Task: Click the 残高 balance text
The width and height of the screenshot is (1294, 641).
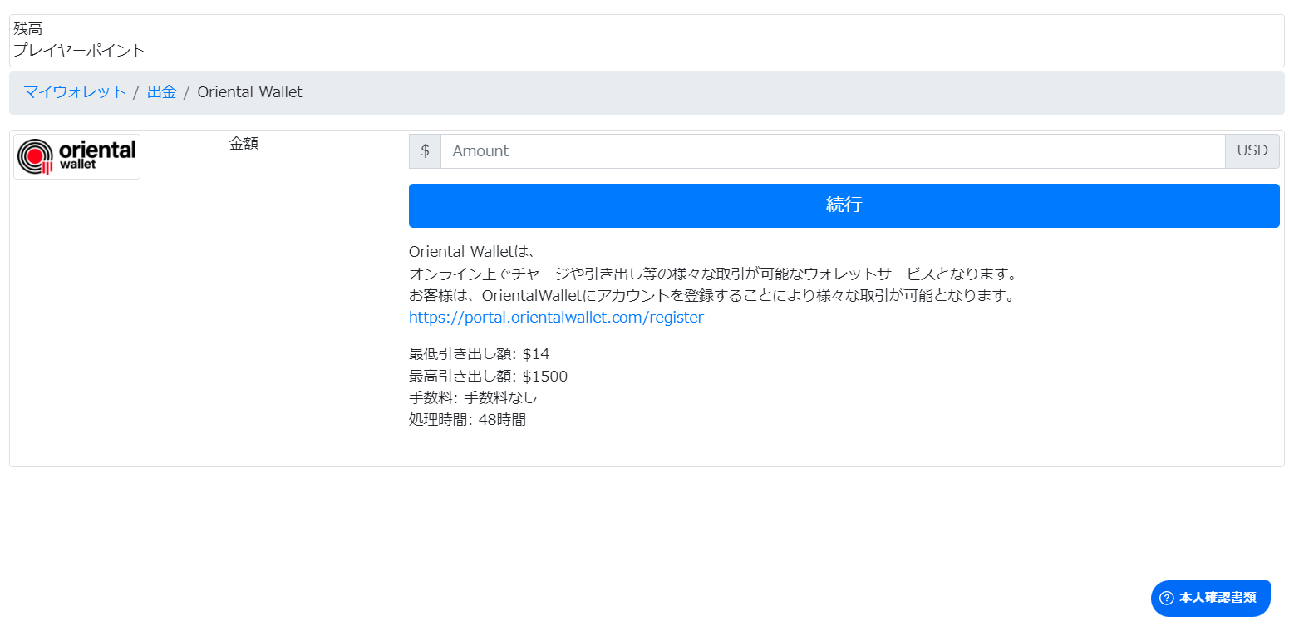Action: [27, 29]
